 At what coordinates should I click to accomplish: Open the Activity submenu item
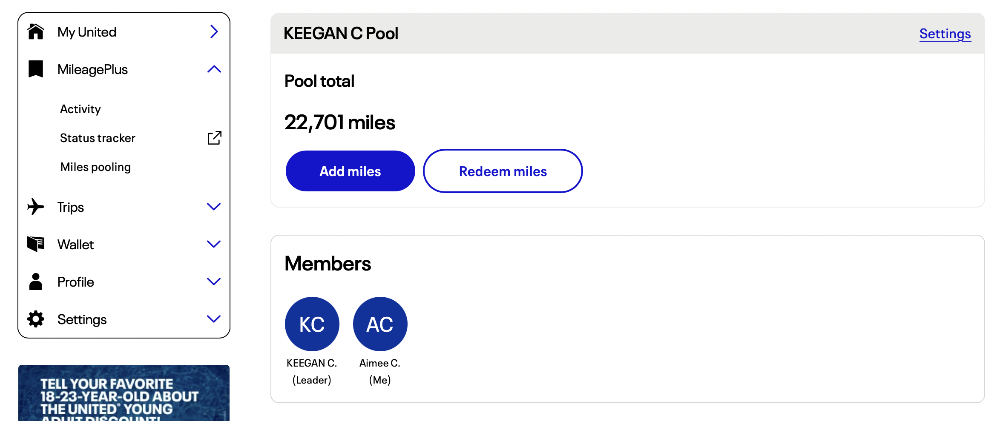point(80,109)
